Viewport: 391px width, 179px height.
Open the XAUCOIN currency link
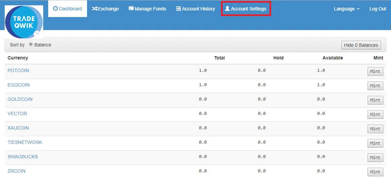point(18,128)
